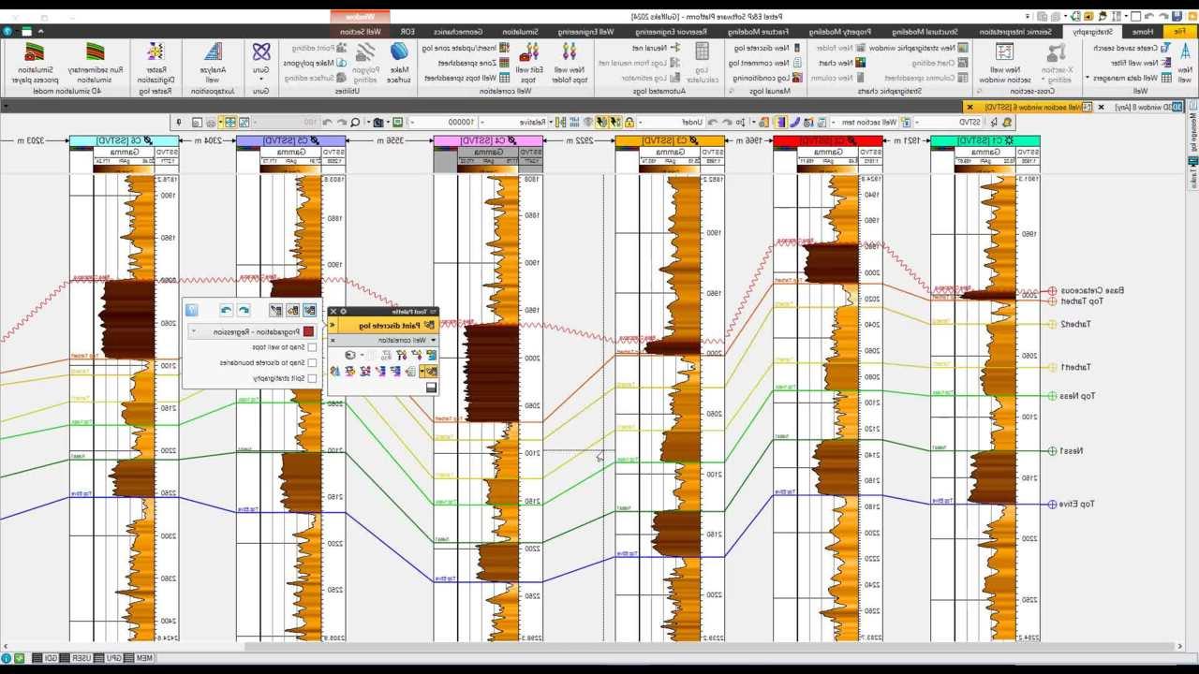This screenshot has width=1199, height=674.
Task: Toggle the Tarbert1 well top marker
Action: (x=1052, y=368)
